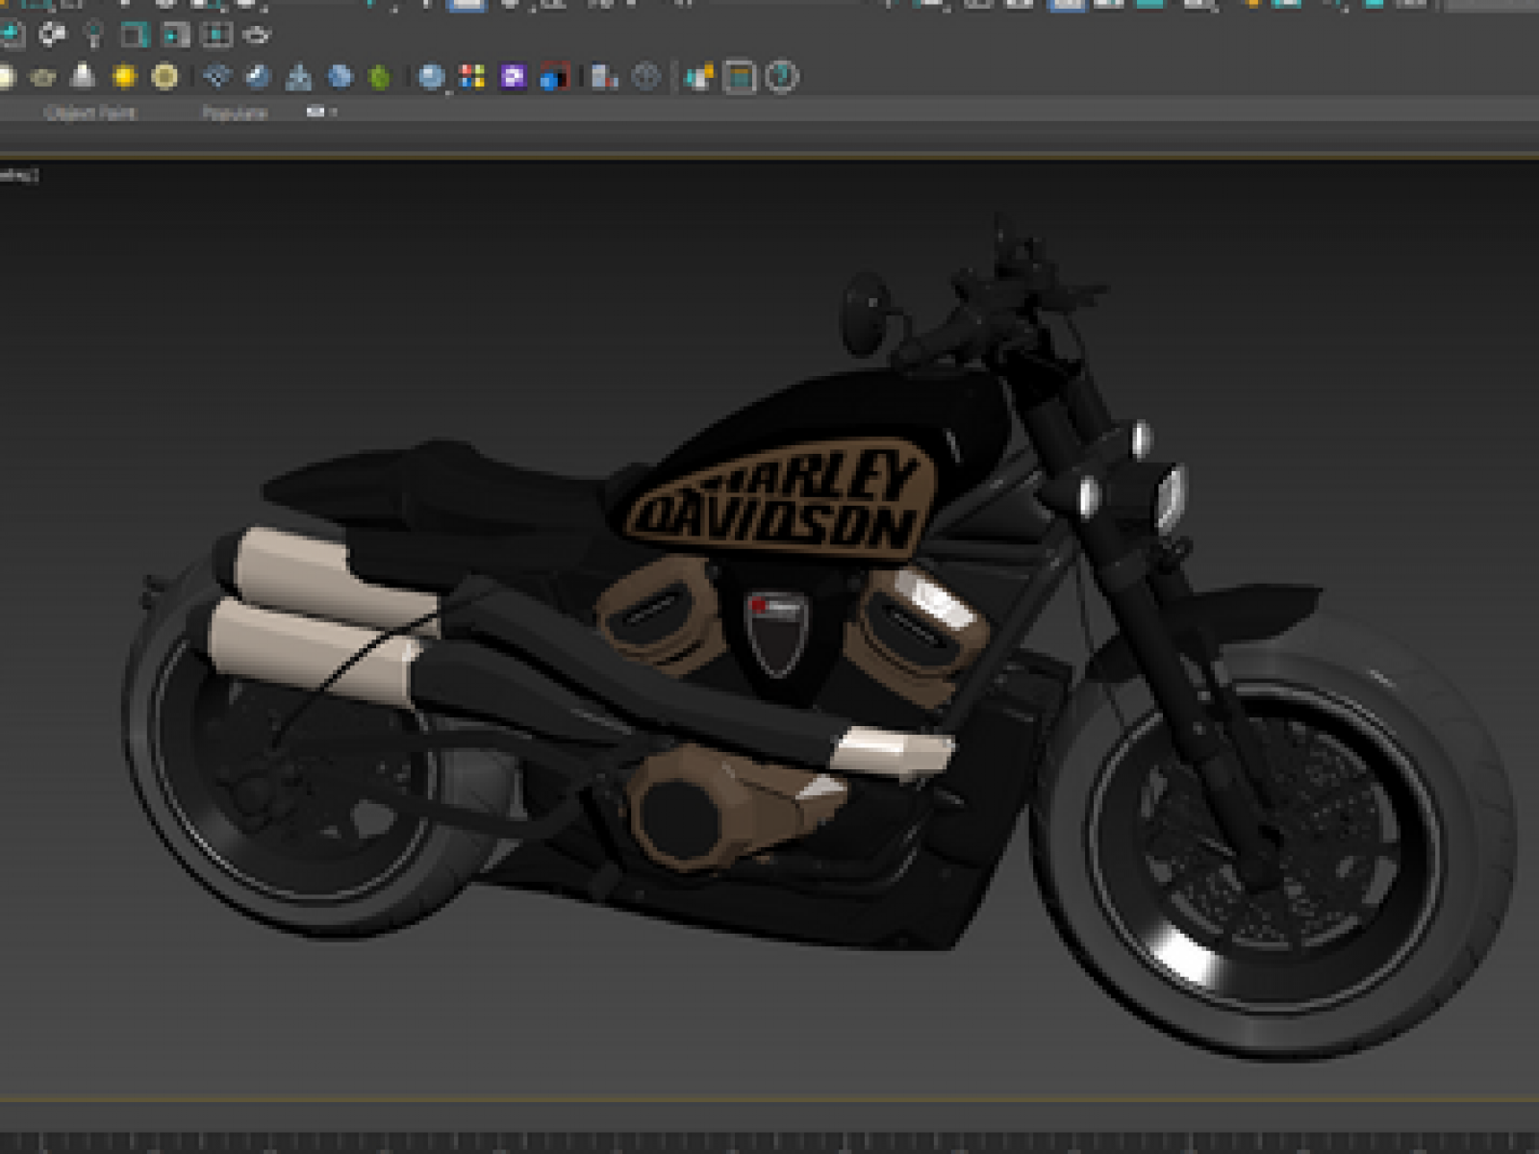
Task: Click the framed teal window icon
Action: tap(740, 77)
